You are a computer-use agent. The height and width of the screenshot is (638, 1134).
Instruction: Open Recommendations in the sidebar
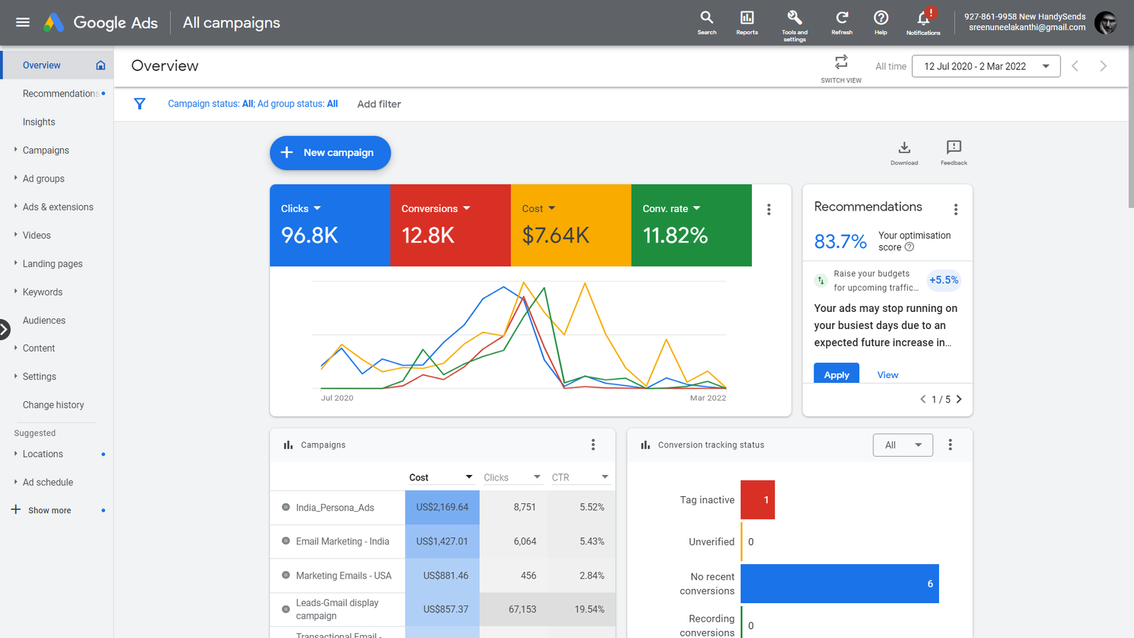(x=60, y=94)
